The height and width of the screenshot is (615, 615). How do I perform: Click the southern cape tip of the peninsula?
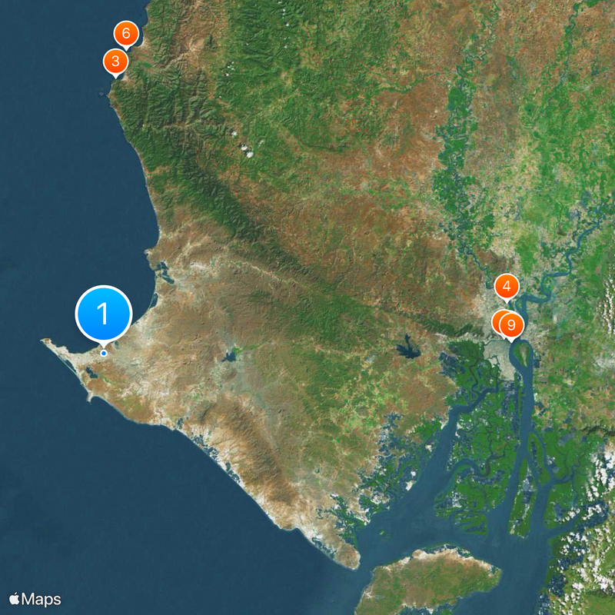(x=351, y=559)
